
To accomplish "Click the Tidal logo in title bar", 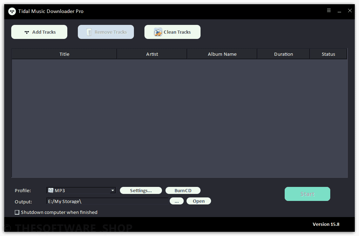I will 12,11.
